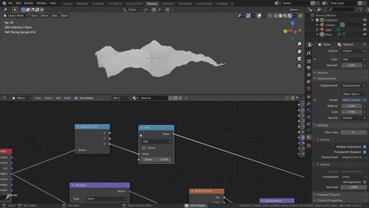This screenshot has width=369, height=208.
Task: Open viewport Options dropdown
Action: coord(295,10)
